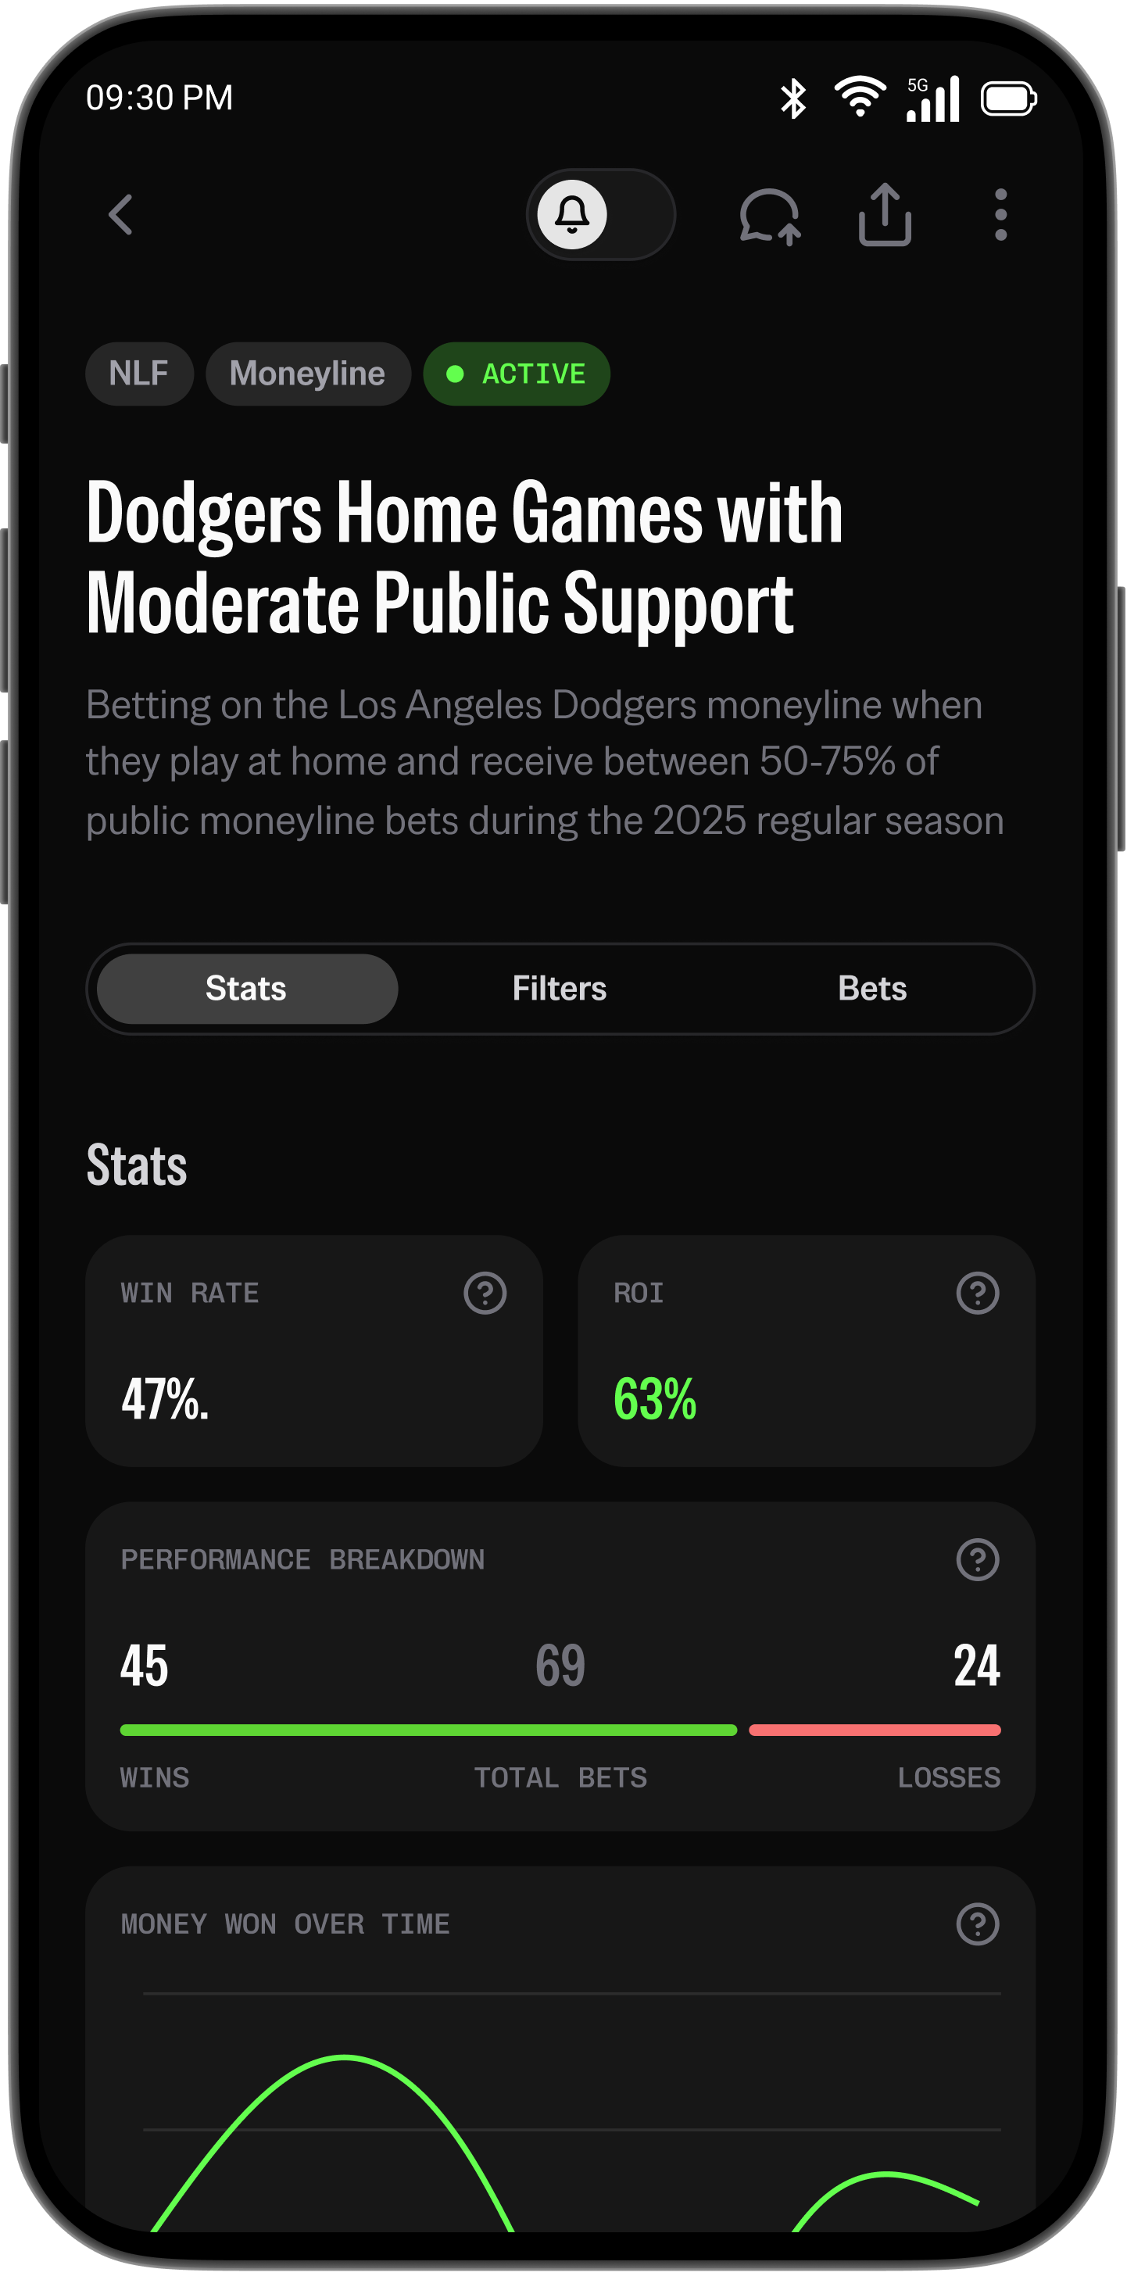
Task: Show help for Performance Breakdown
Action: pyautogui.click(x=977, y=1560)
